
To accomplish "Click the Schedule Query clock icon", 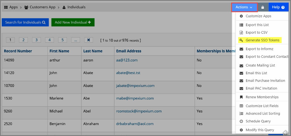I will click(x=241, y=121).
